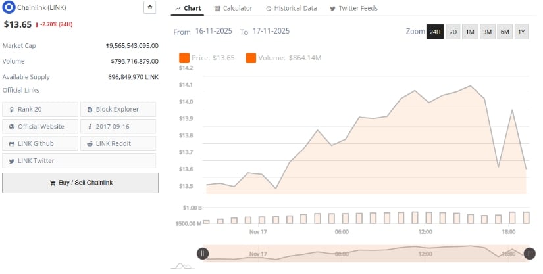The height and width of the screenshot is (274, 543).
Task: Click the left range navigator handle
Action: 203,253
